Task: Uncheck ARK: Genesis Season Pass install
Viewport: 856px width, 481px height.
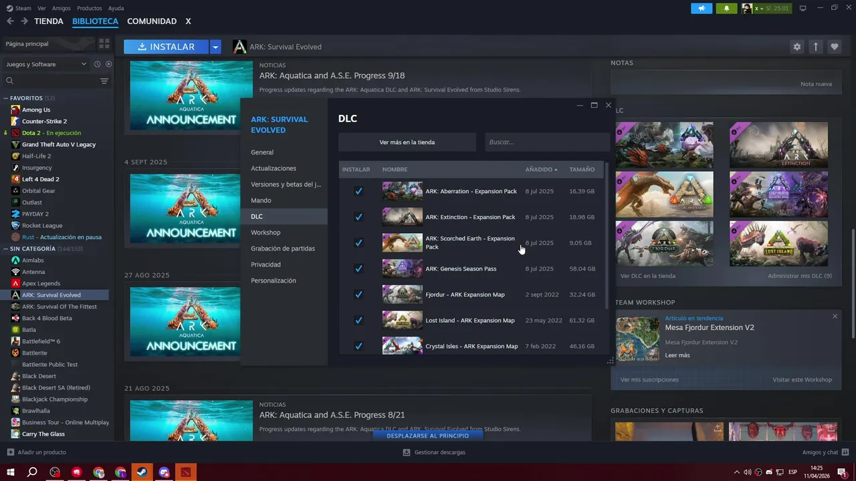Action: tap(358, 269)
